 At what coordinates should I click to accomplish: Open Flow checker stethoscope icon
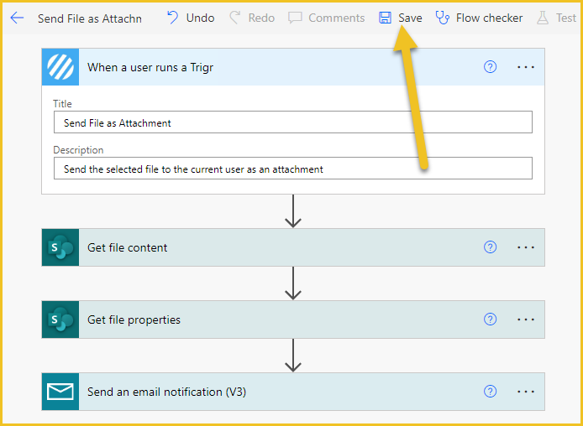(x=443, y=18)
